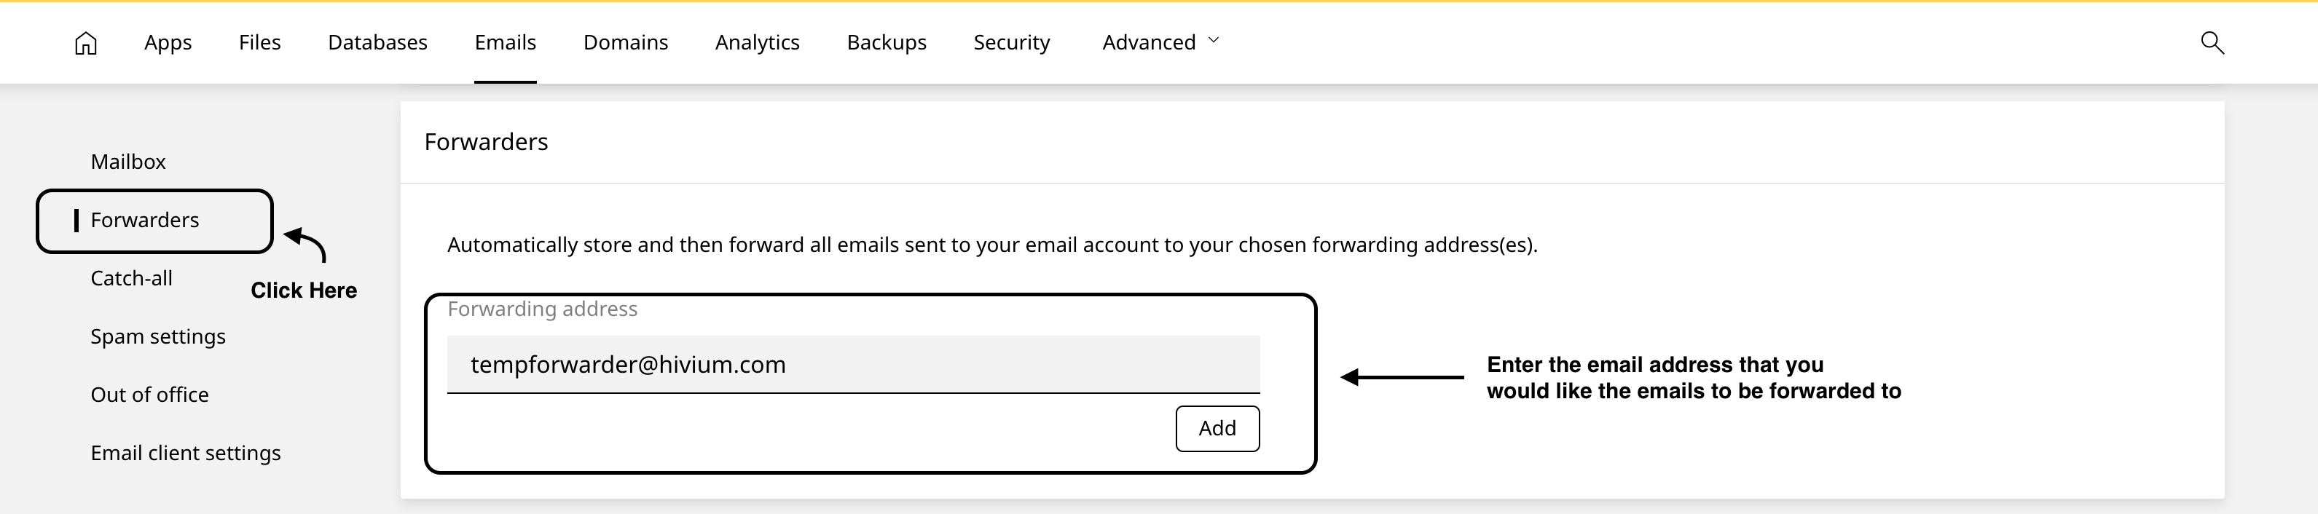Screen dimensions: 2318x514
Task: Expand the Advanced dropdown chevron
Action: (1213, 41)
